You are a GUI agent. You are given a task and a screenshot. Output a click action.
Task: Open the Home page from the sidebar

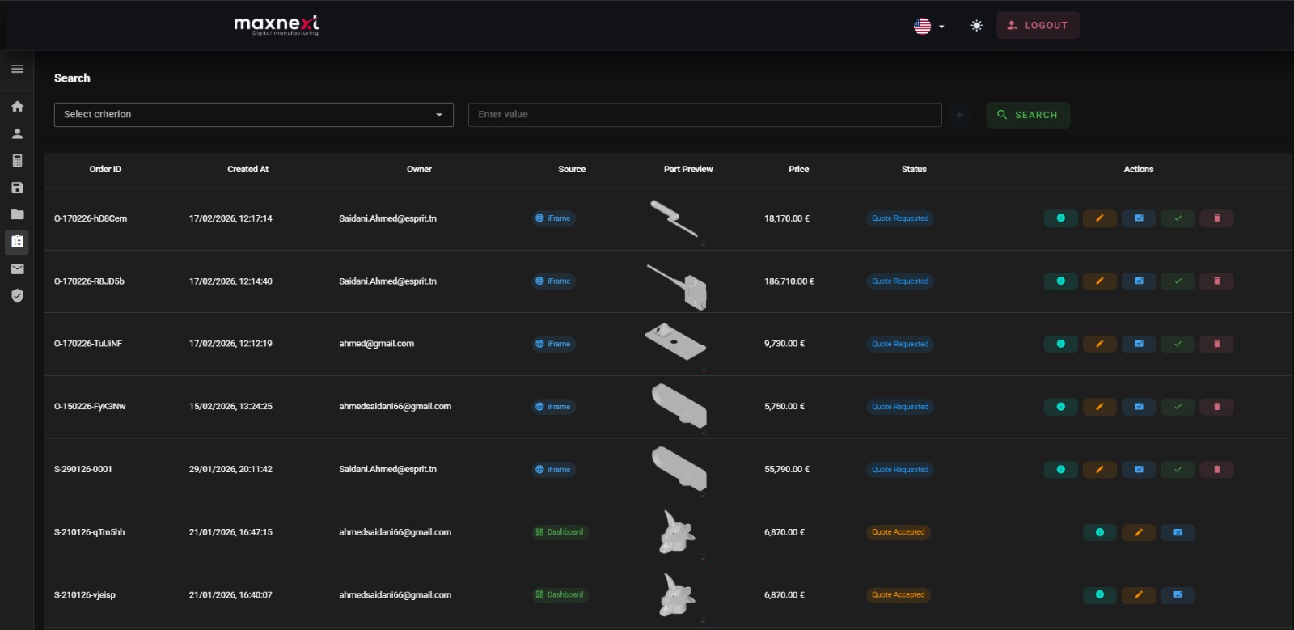coord(17,107)
